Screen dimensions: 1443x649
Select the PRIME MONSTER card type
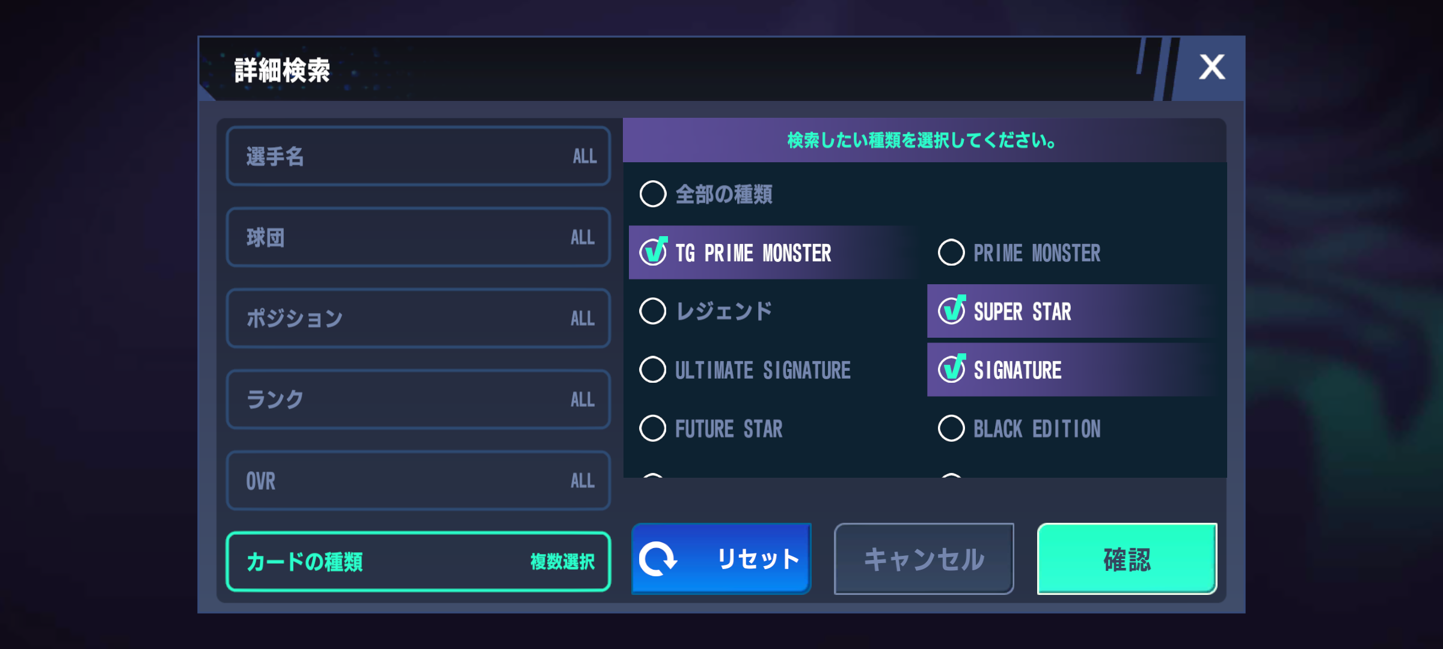coord(952,252)
